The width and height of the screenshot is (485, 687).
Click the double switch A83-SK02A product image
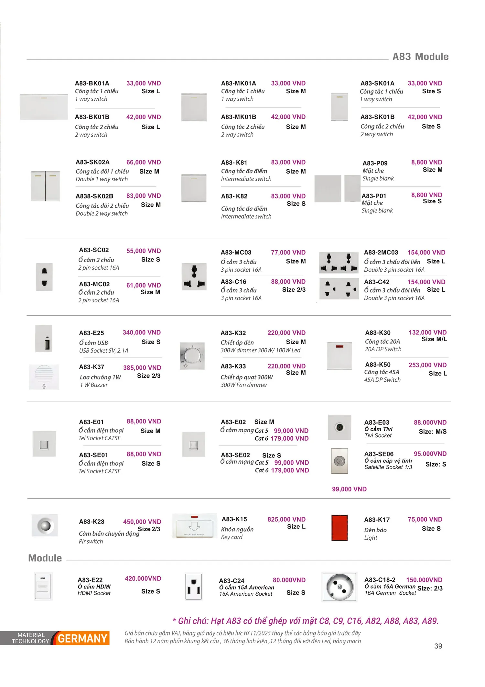tap(45, 186)
